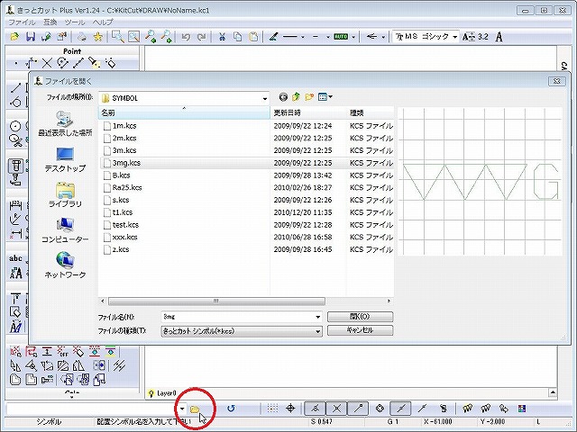Open the arrow style dropdown in toolbar
This screenshot has height=432, width=577.
[383, 37]
